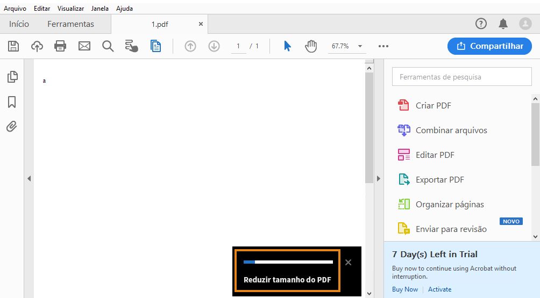Image resolution: width=540 pixels, height=298 pixels.
Task: Click the Save file floppy icon
Action: 13,46
